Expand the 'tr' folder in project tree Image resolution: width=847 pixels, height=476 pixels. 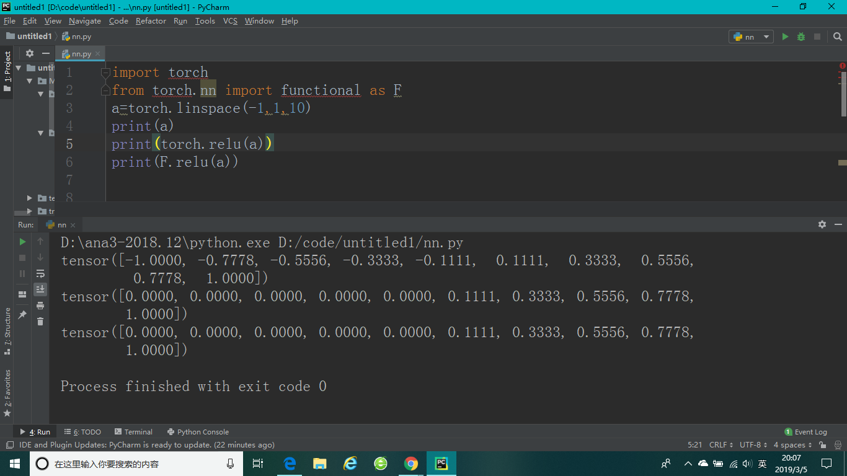(29, 211)
